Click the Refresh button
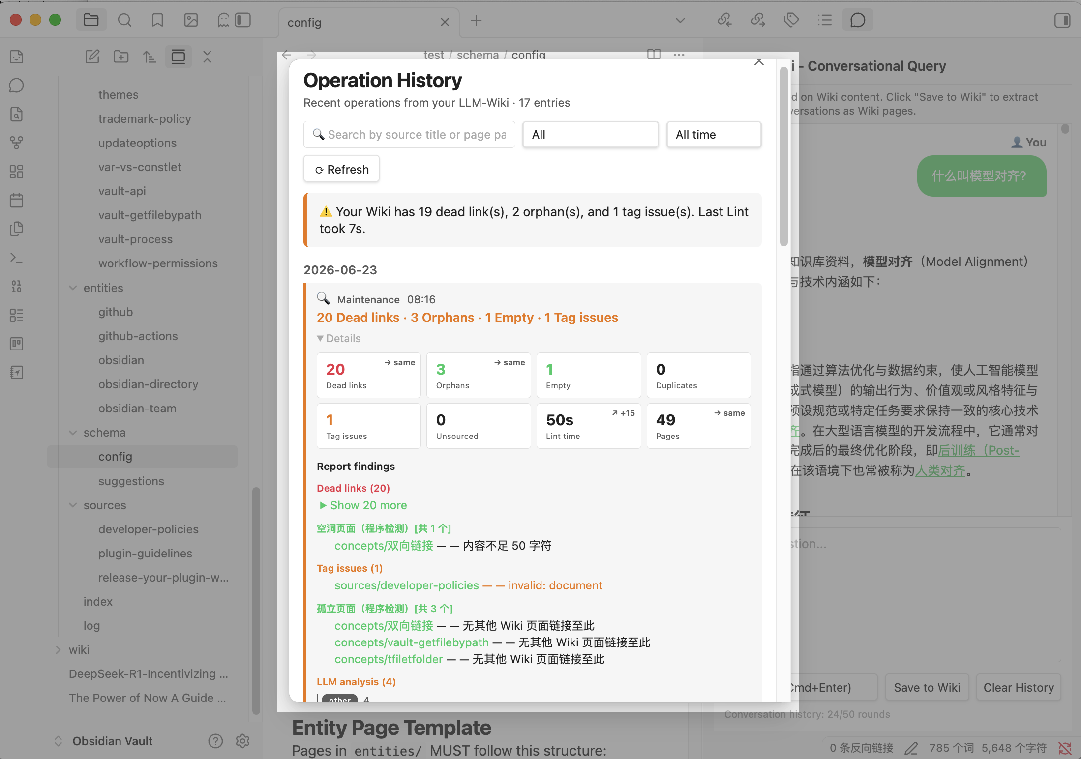 click(341, 169)
